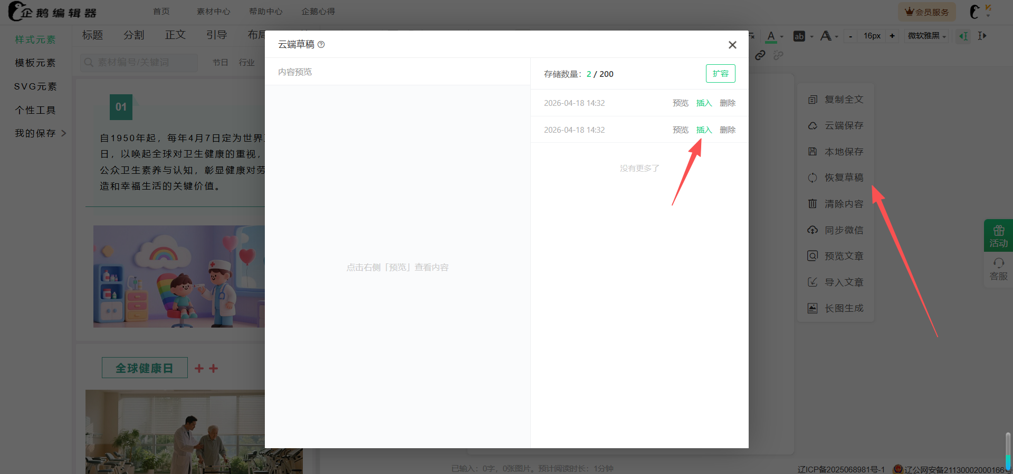
Task: Click the 复制全文 copy icon
Action: click(x=813, y=100)
